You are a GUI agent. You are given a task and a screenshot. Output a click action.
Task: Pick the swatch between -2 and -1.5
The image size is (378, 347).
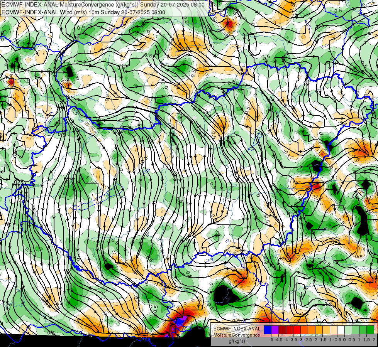[319, 330]
